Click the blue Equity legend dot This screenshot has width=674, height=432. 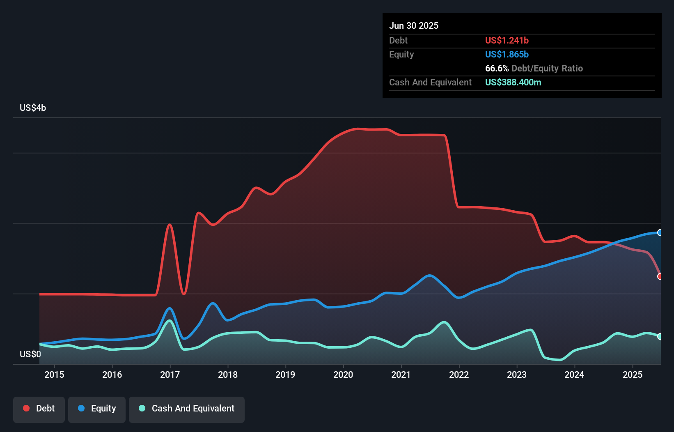click(81, 408)
